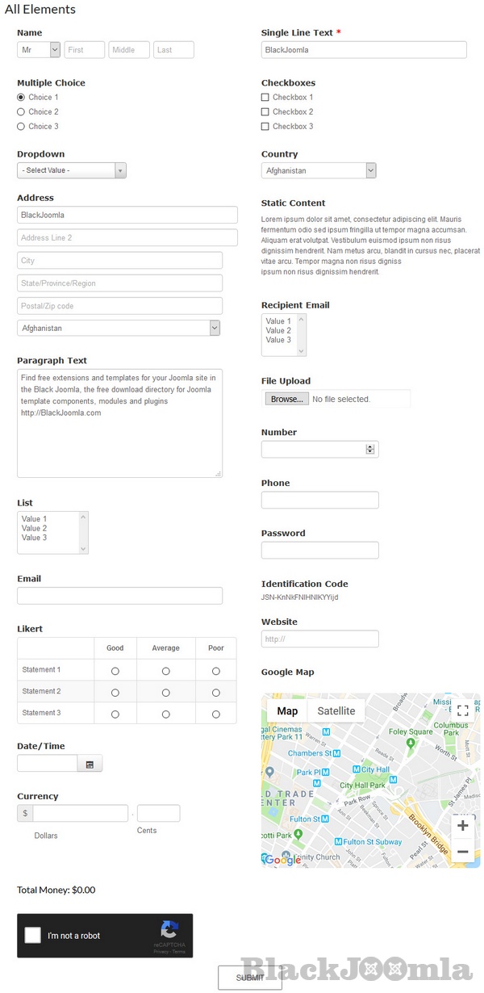Screen dimensions: 484x993
Task: Select Good for Statement 1
Action: 115,671
